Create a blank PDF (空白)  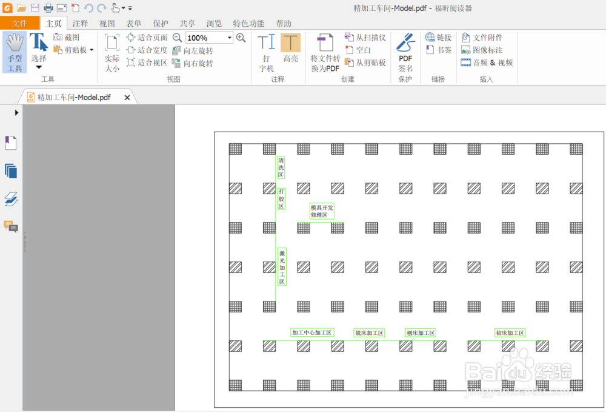358,50
